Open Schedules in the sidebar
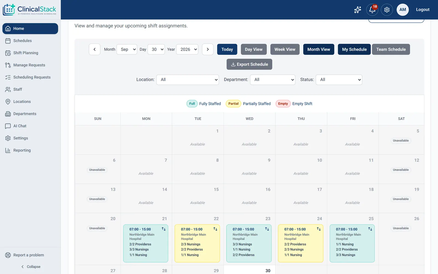Image resolution: width=438 pixels, height=274 pixels. (30, 41)
